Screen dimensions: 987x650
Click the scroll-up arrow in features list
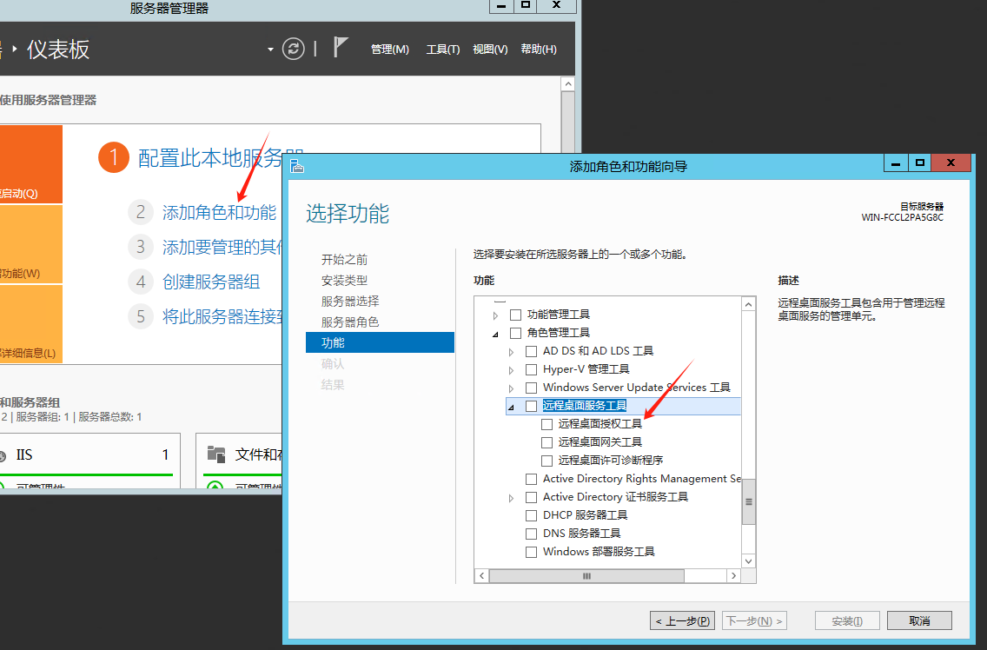point(748,304)
